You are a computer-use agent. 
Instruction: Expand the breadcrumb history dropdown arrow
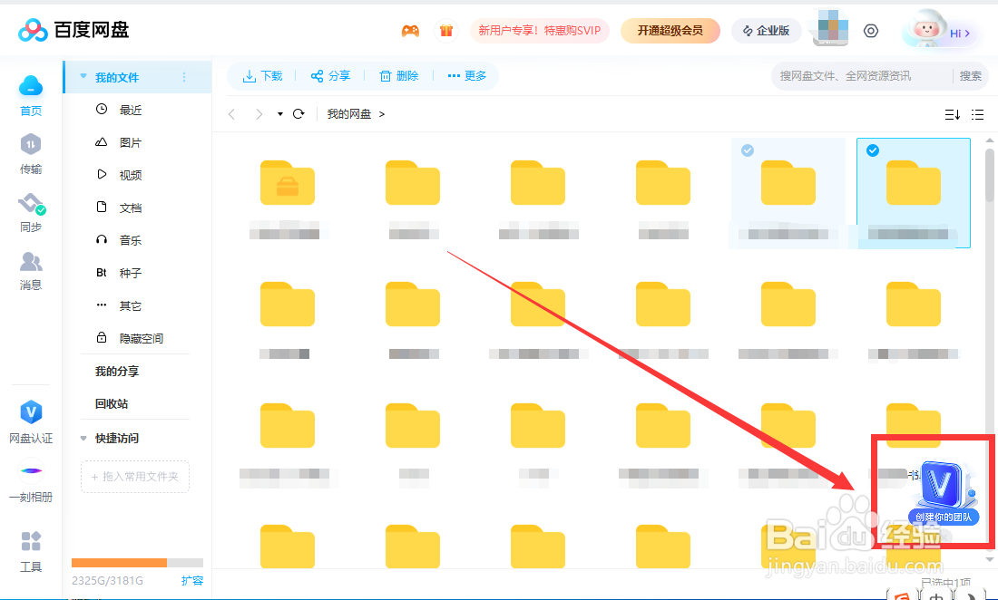[x=279, y=114]
